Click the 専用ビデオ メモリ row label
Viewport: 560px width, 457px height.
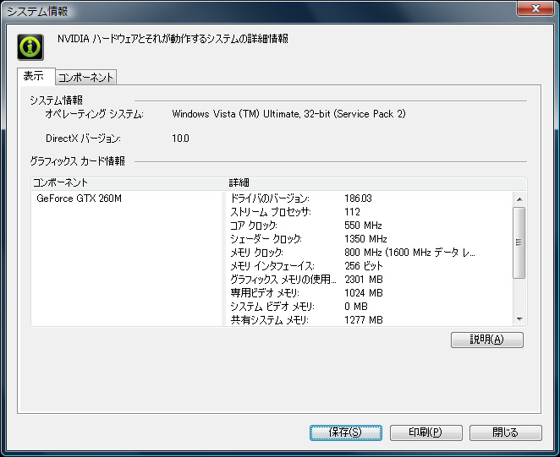click(265, 293)
